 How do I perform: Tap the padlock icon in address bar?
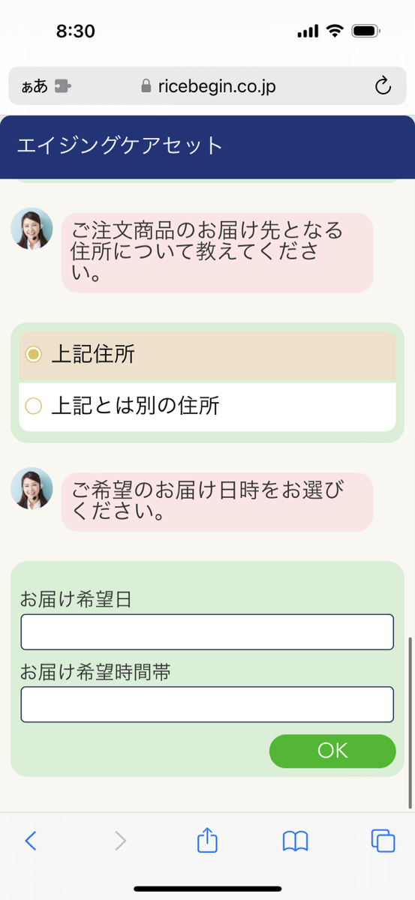pos(146,86)
